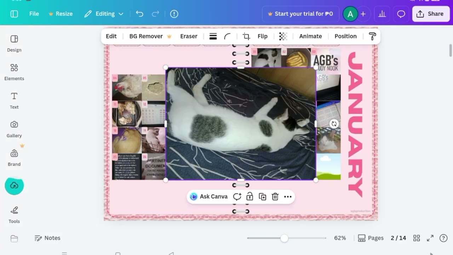This screenshot has width=453, height=255.
Task: Add a collaborator with plus icon
Action: tap(363, 14)
